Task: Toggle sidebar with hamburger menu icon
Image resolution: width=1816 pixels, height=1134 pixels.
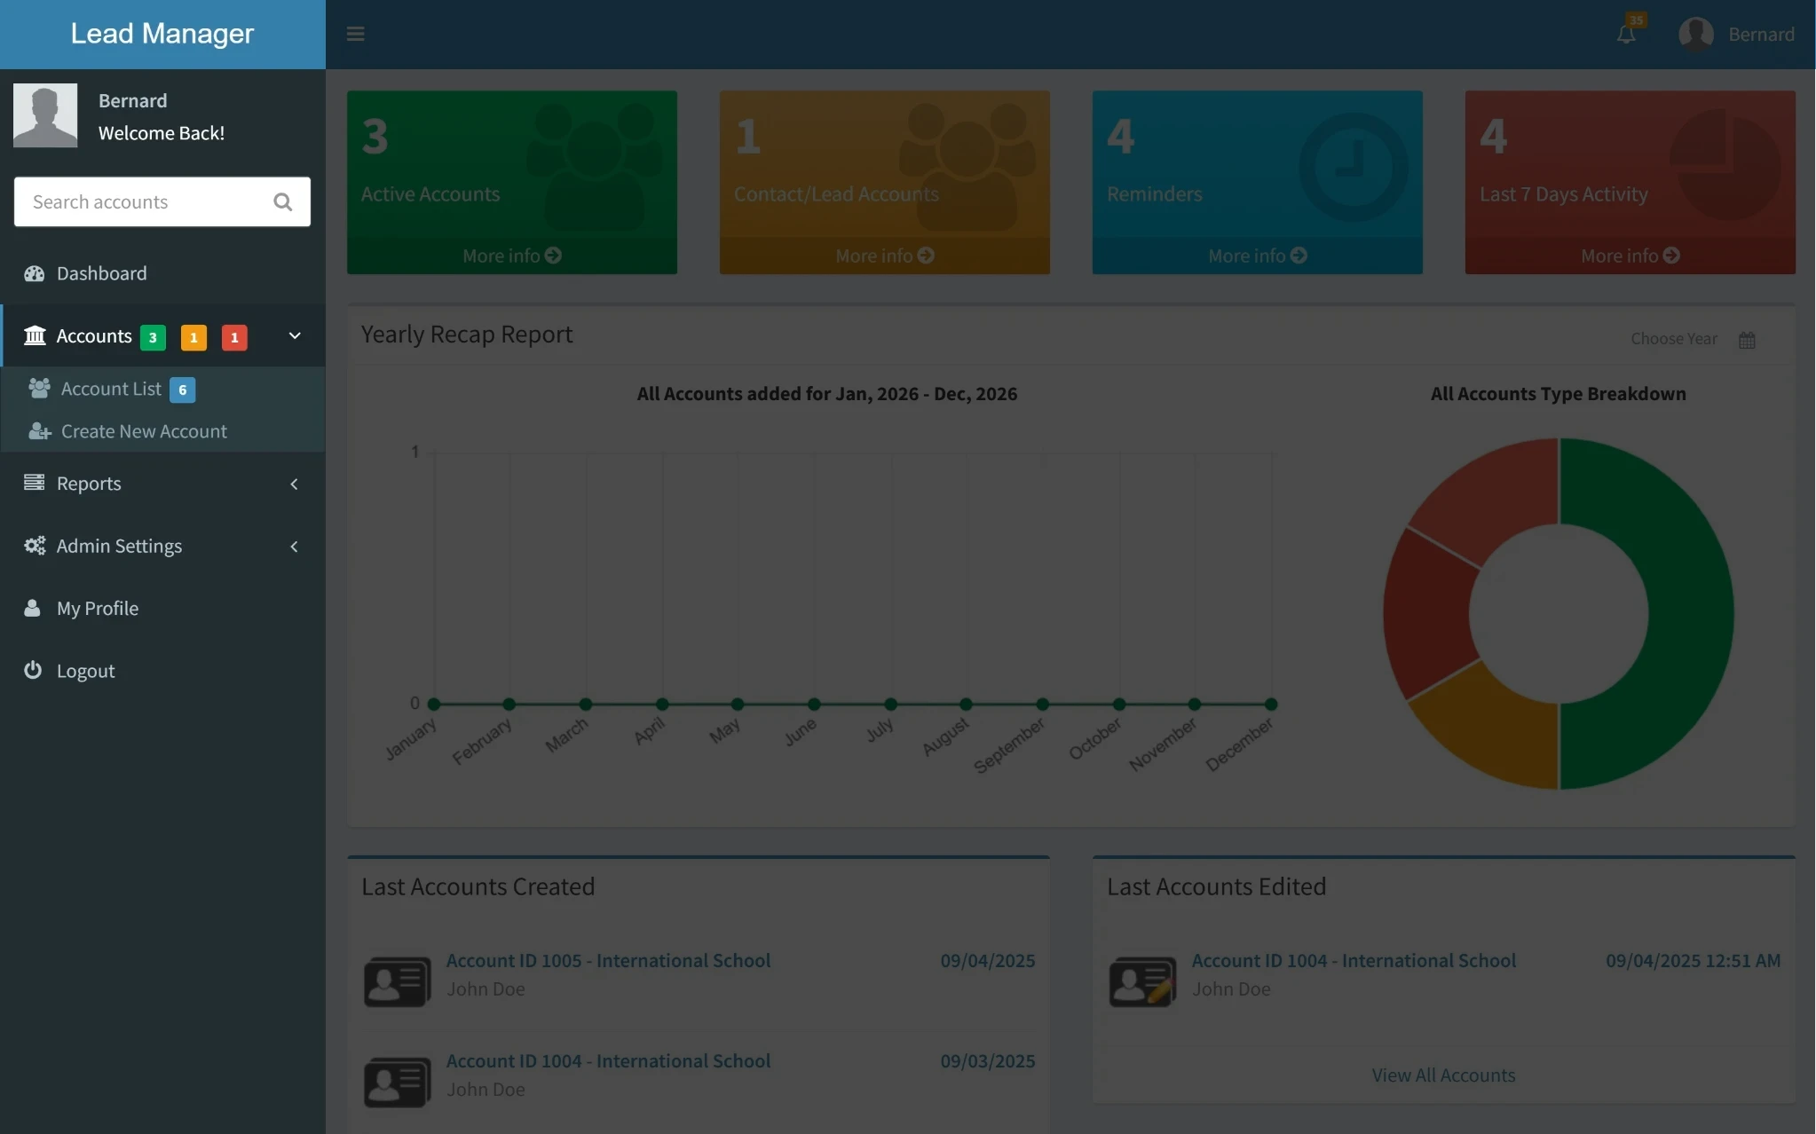Action: pyautogui.click(x=355, y=34)
